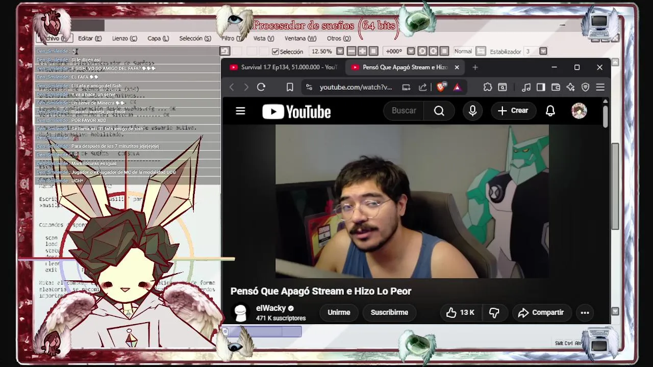653x367 pixels.
Task: Open the Lienzo (C) menu
Action: (x=124, y=38)
